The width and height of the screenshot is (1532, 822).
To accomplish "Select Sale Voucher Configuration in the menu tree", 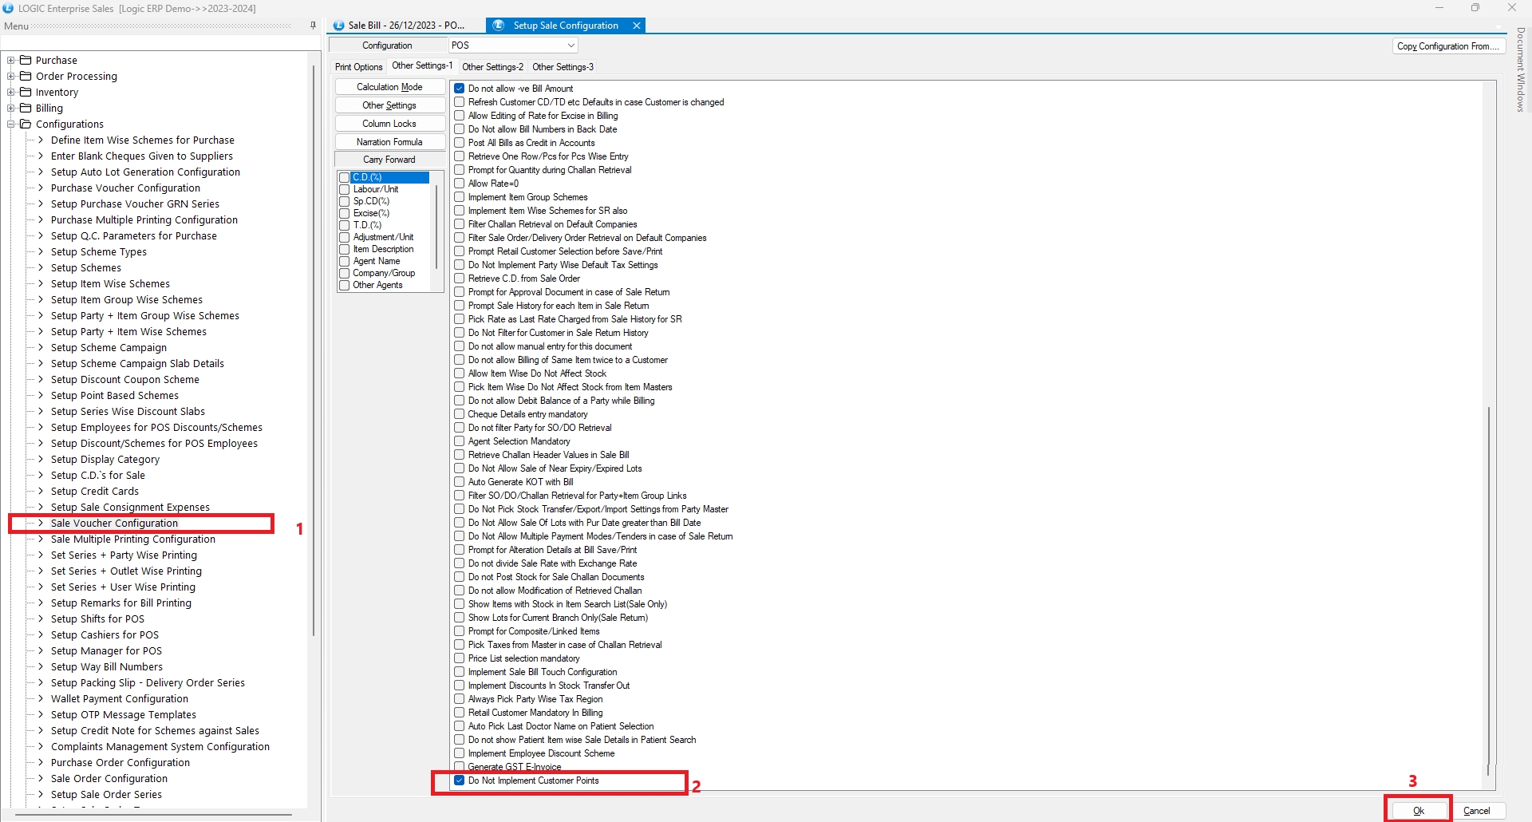I will (x=114, y=524).
